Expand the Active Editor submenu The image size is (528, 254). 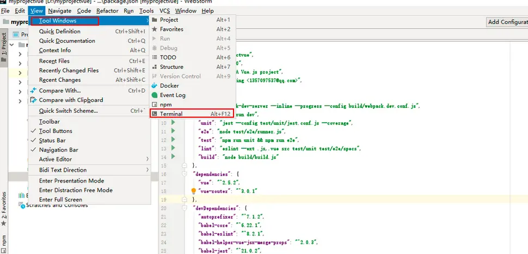(89, 159)
